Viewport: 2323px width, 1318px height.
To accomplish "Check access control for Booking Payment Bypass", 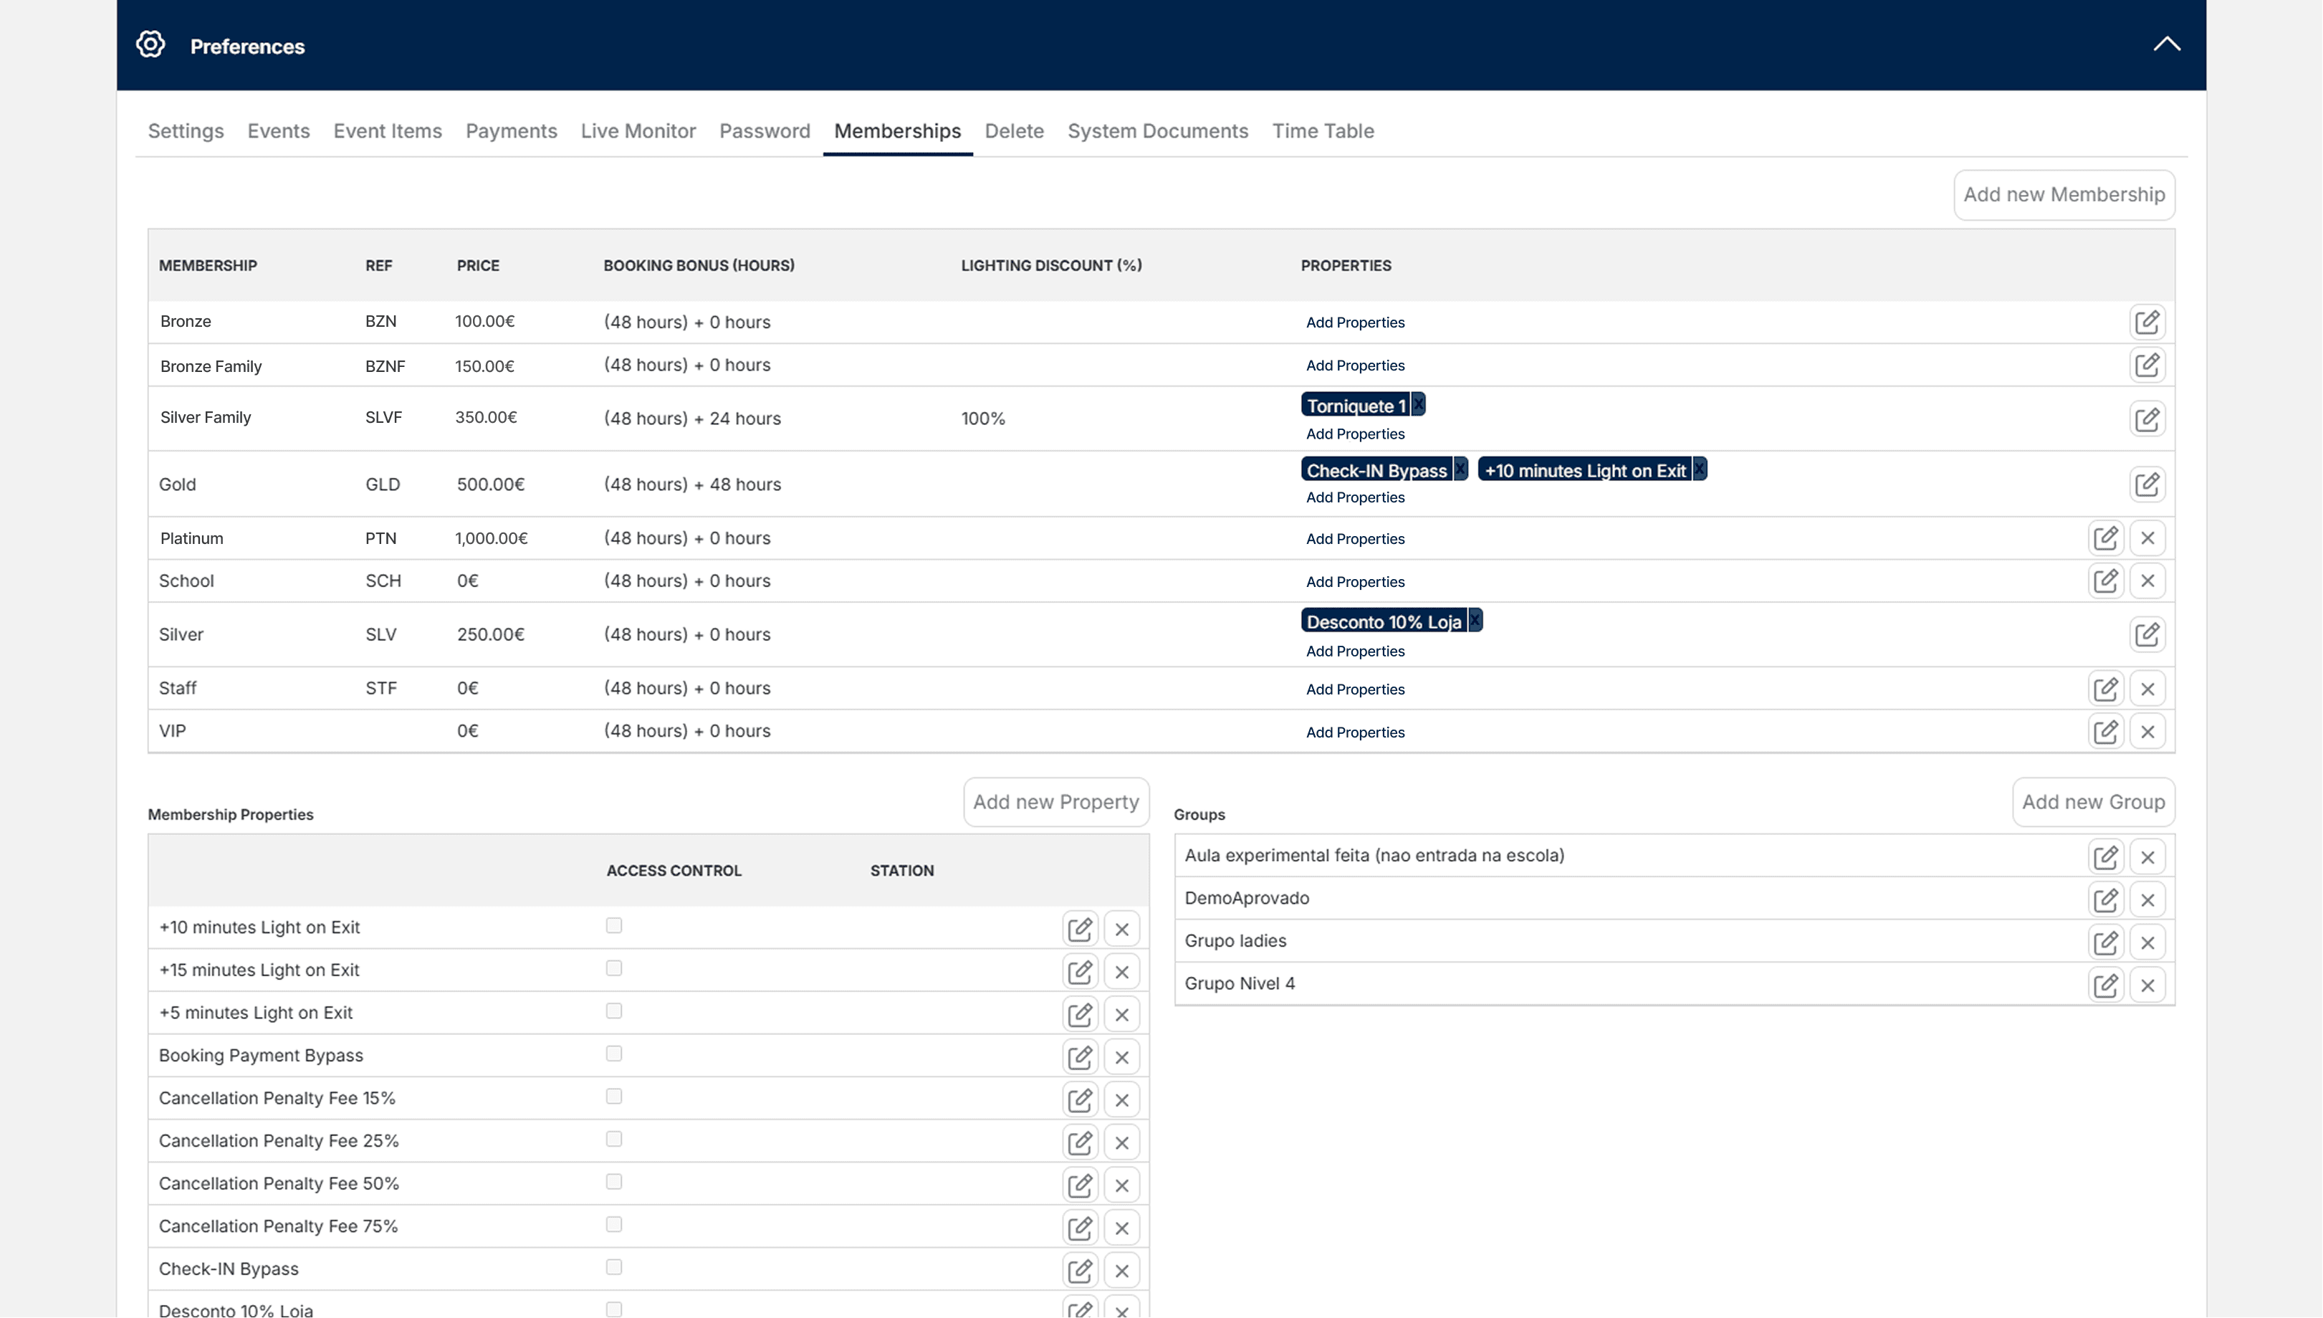I will pos(613,1054).
